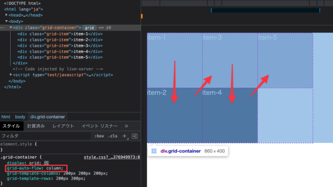This screenshot has height=187, width=333.
Task: Open grid editor icon beside display
Action: coord(47,163)
